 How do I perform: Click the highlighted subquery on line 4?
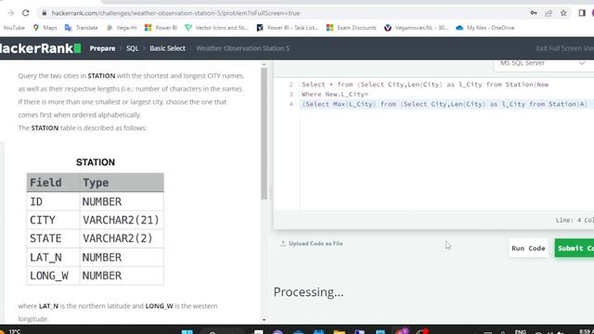[x=445, y=104]
